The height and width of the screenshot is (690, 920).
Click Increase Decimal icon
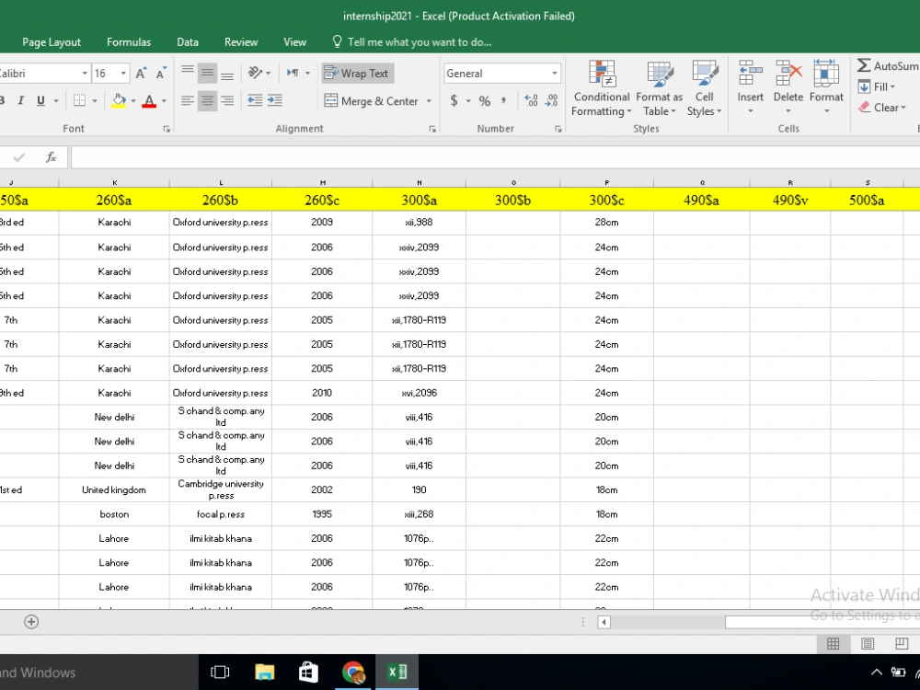click(x=531, y=101)
